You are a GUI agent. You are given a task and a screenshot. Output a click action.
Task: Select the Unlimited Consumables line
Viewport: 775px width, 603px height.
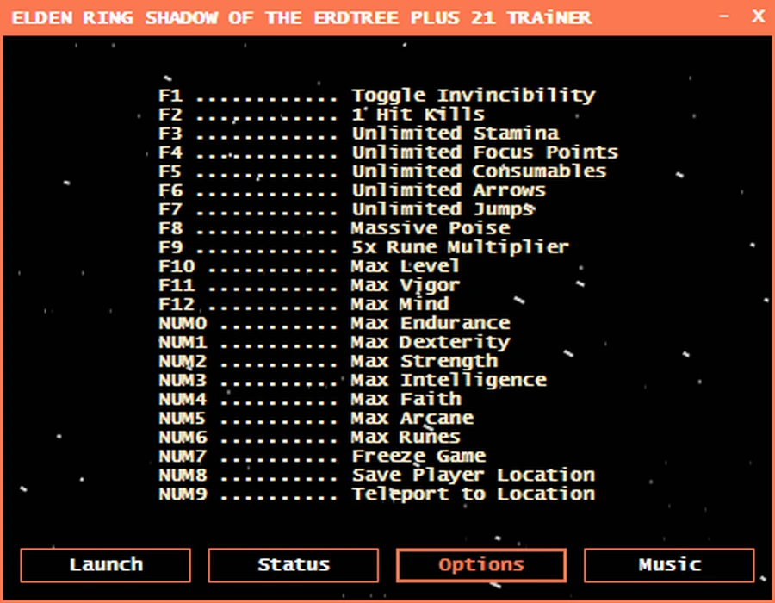382,171
